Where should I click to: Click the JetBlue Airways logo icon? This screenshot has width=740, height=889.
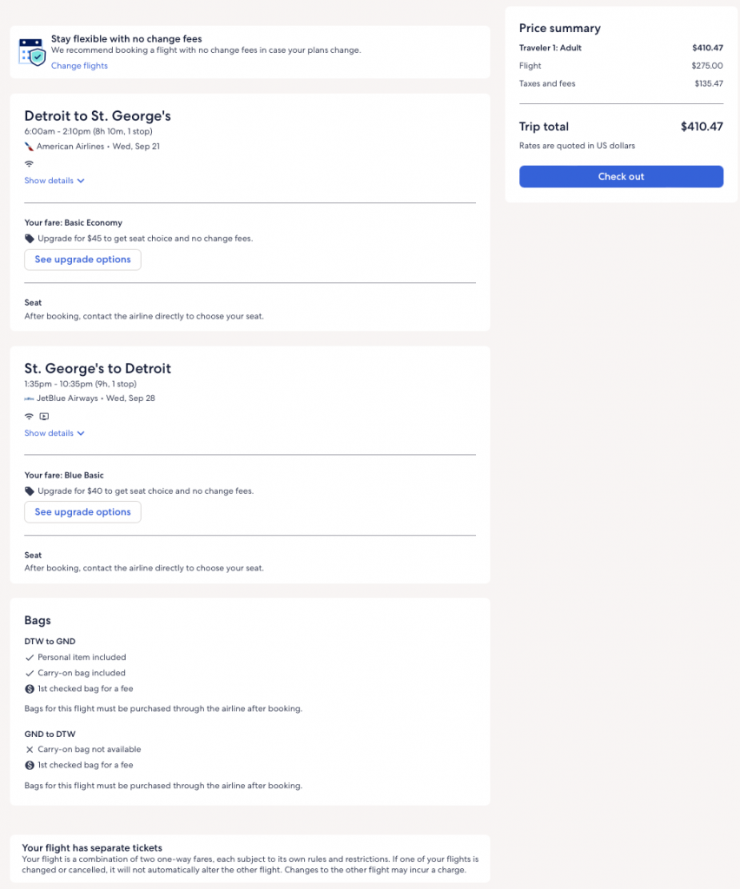pos(30,399)
